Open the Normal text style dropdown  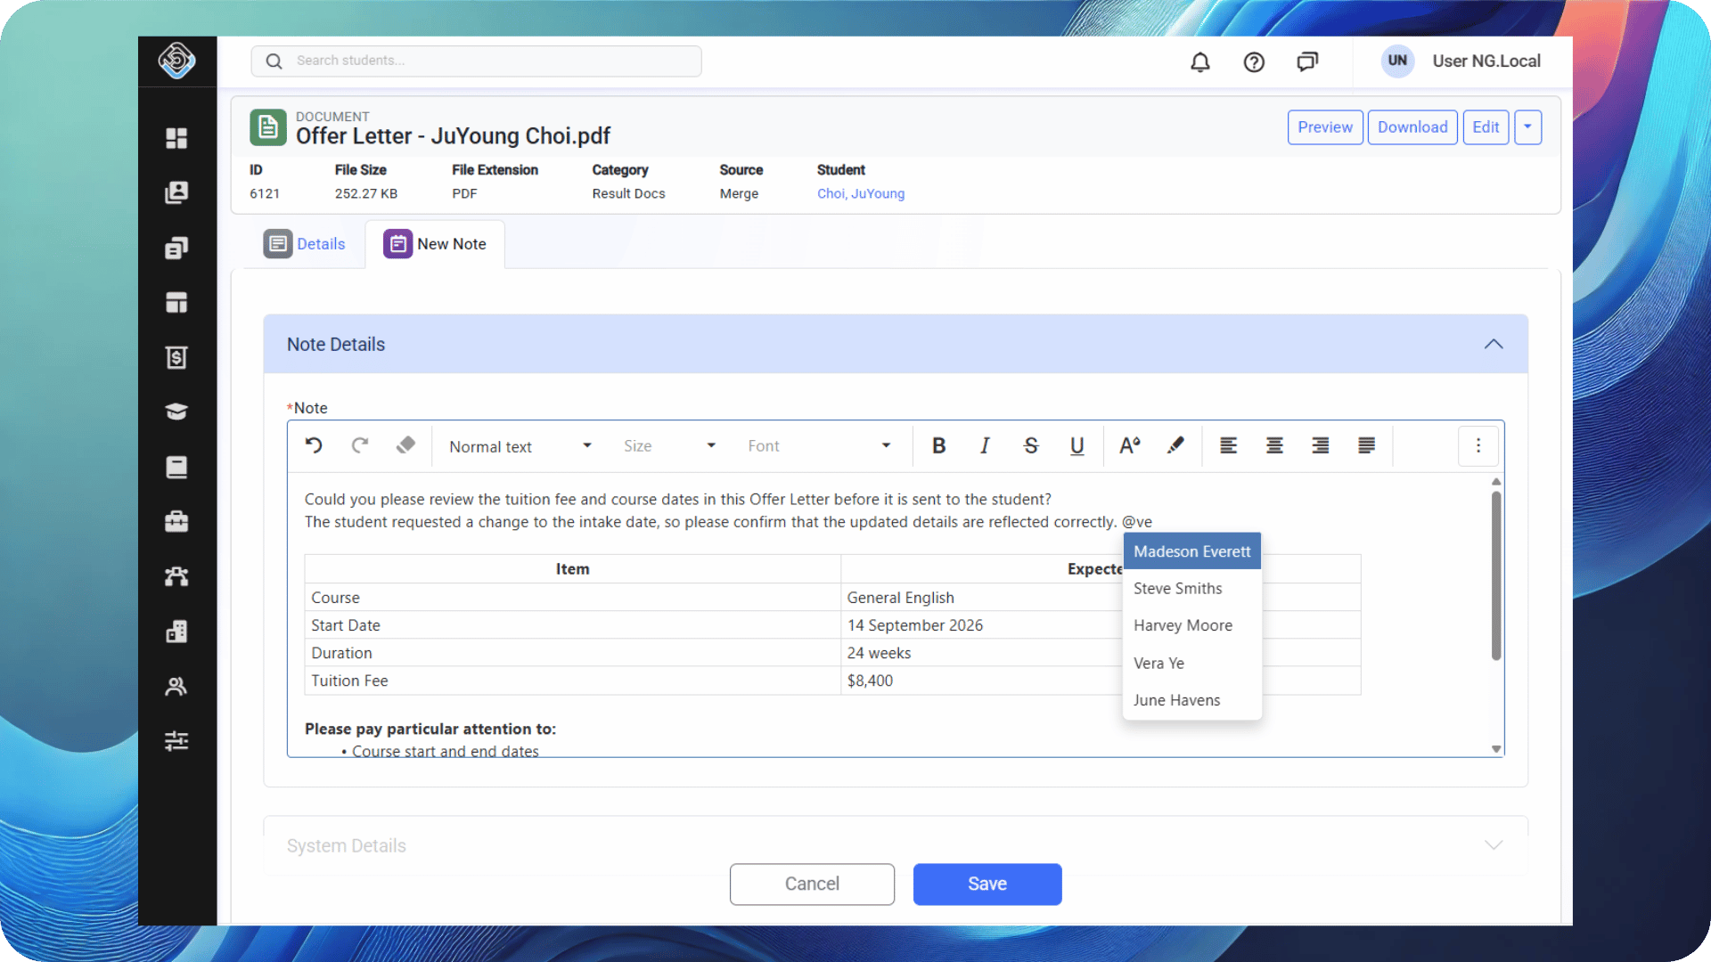point(520,446)
